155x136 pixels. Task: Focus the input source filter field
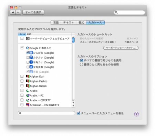(46, 113)
